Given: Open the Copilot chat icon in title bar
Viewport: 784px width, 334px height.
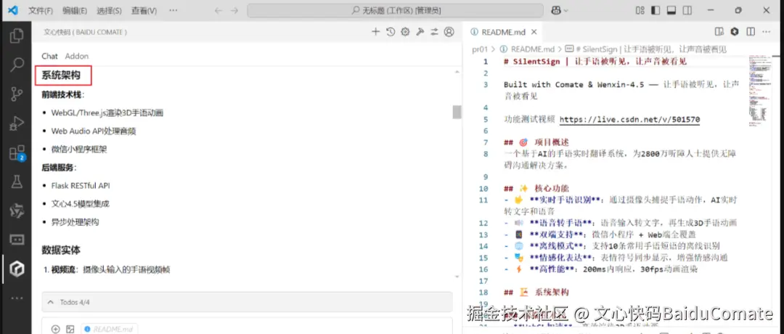Looking at the screenshot, I should click(x=555, y=10).
